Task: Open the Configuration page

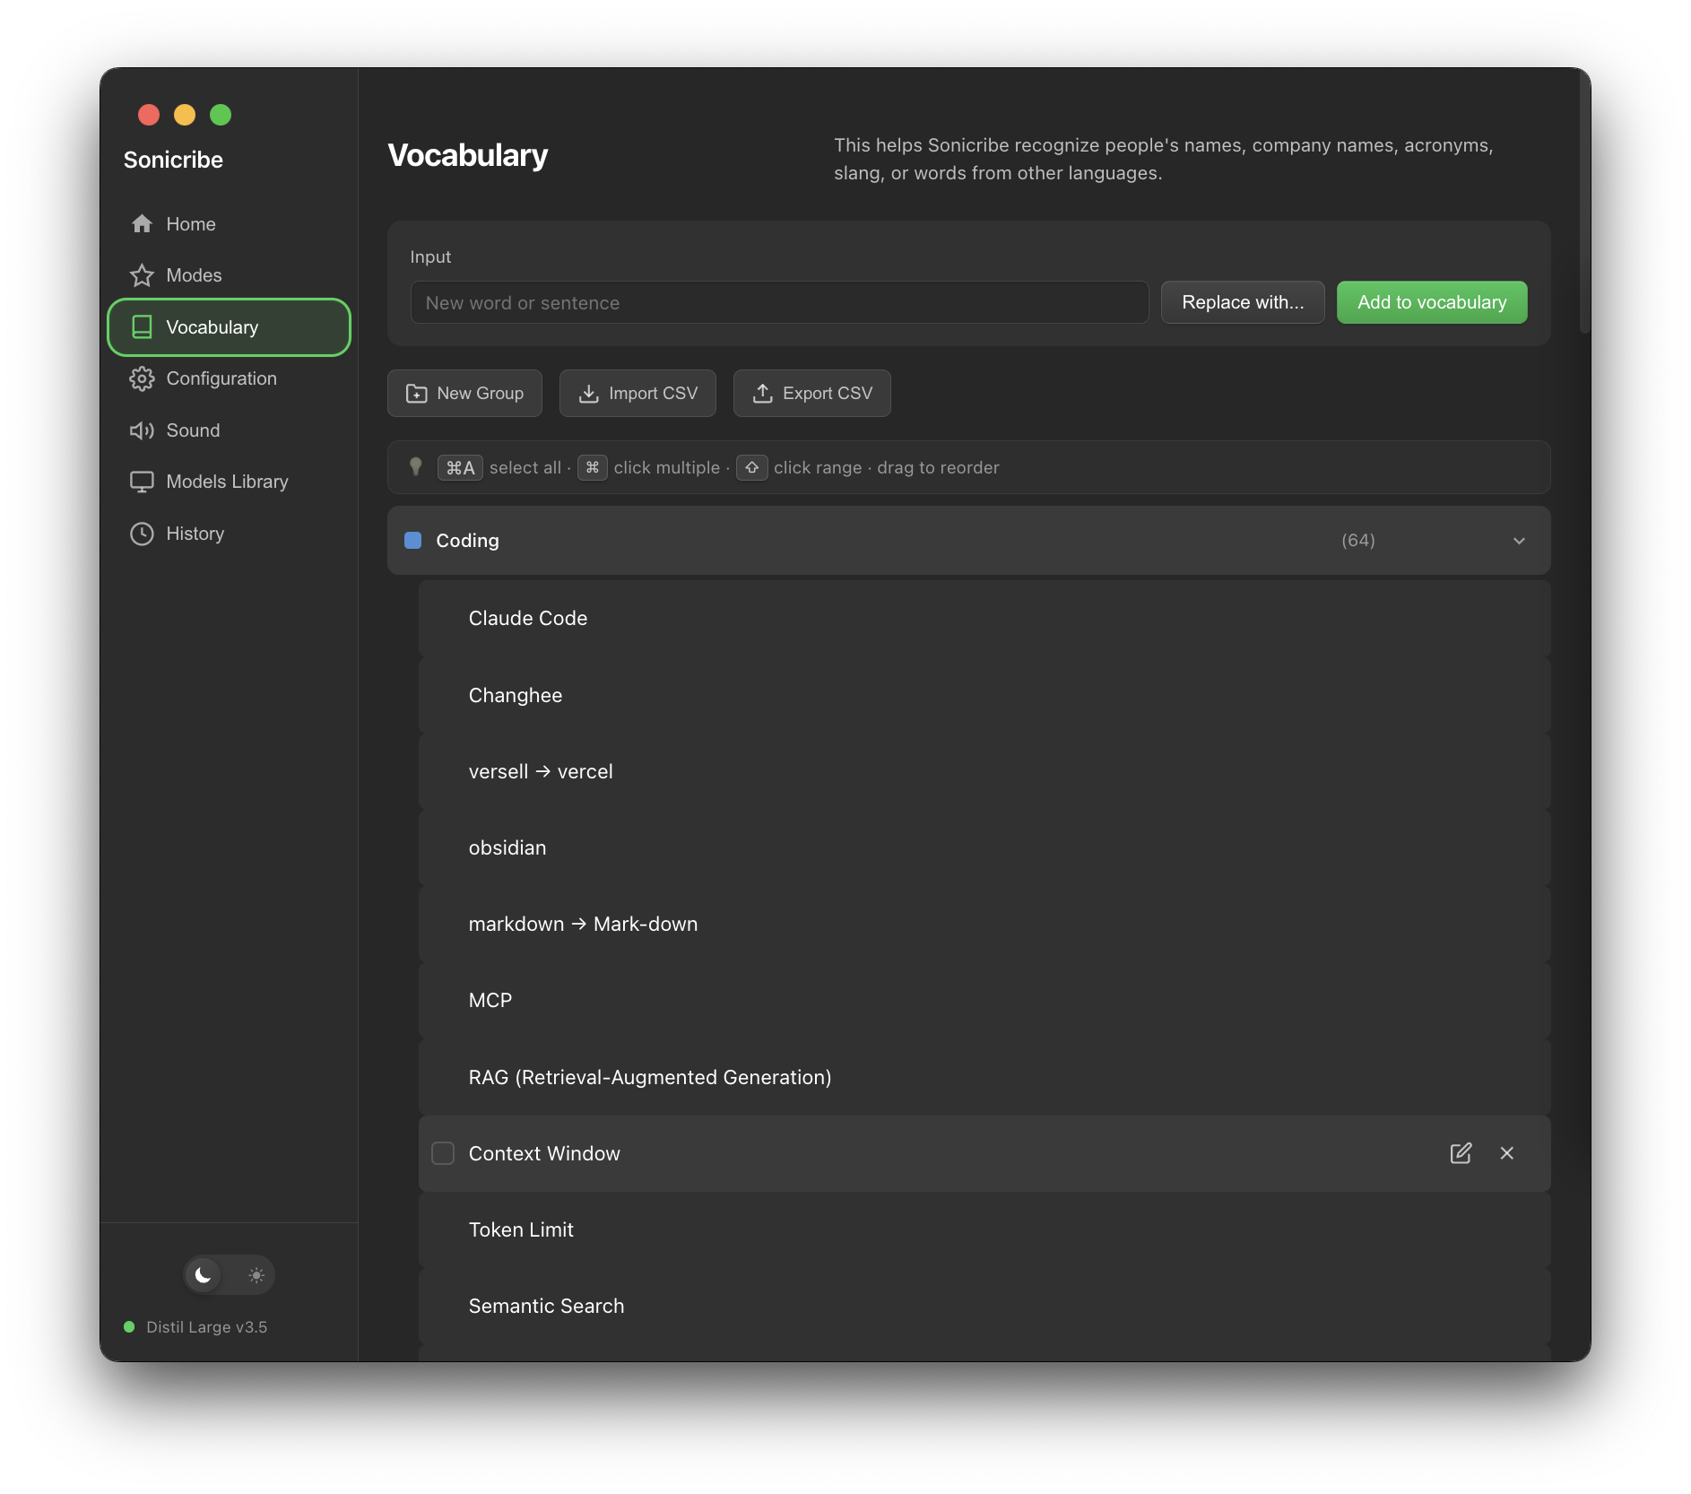Action: [x=230, y=378]
